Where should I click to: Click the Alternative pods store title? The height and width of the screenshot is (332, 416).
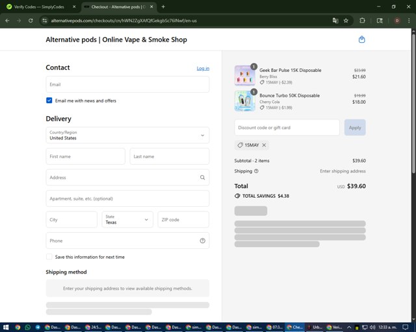[116, 40]
